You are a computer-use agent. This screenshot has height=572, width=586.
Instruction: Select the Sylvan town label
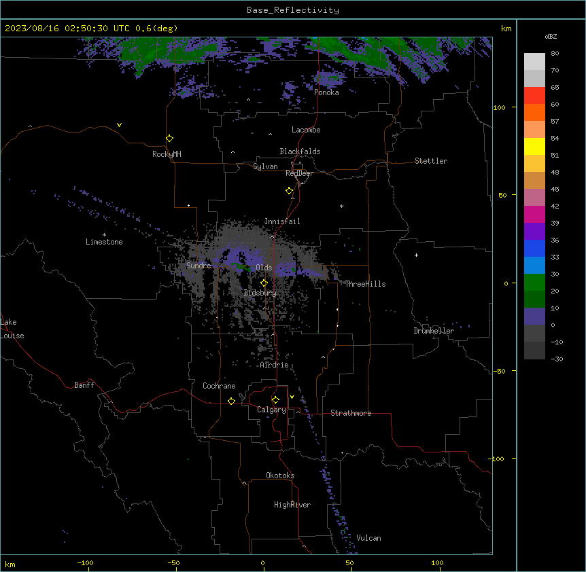point(265,166)
